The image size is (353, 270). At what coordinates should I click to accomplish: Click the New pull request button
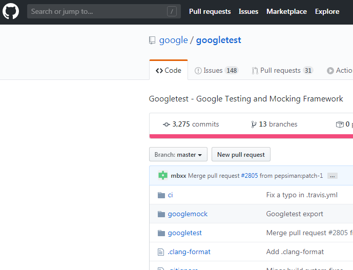(x=241, y=155)
